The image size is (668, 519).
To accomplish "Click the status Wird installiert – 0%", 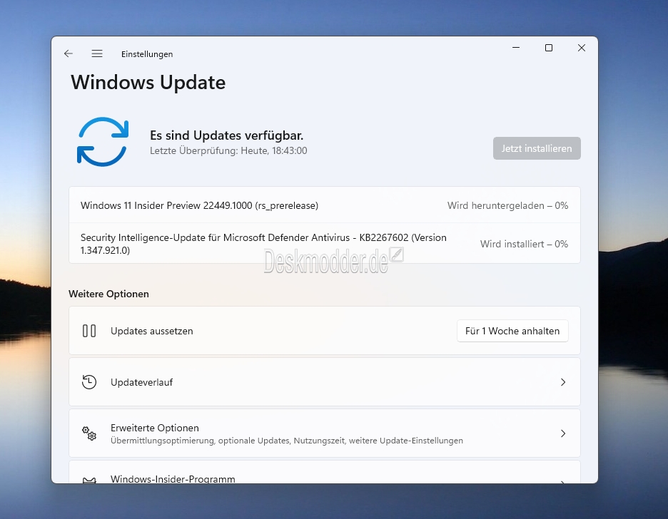I will (x=524, y=244).
